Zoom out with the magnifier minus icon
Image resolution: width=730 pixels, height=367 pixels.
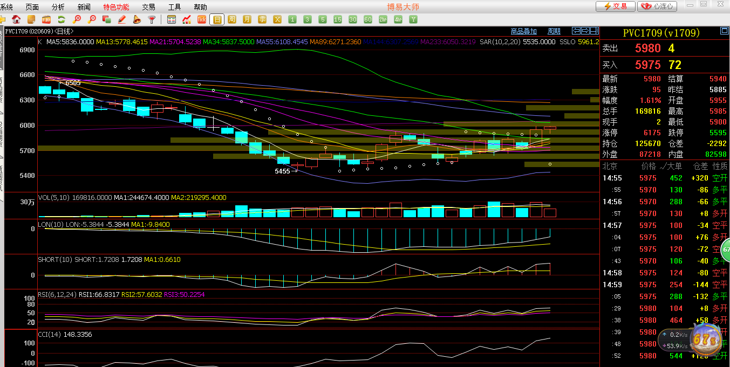pos(92,19)
